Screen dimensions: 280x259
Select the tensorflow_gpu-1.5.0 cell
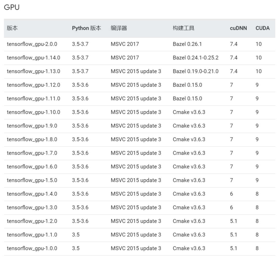click(32, 180)
